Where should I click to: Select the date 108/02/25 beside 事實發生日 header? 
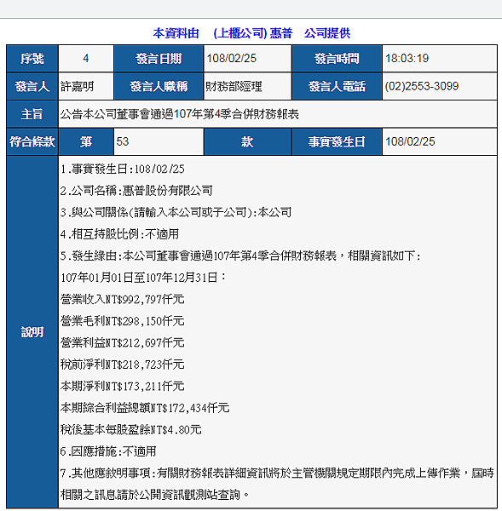[x=410, y=141]
